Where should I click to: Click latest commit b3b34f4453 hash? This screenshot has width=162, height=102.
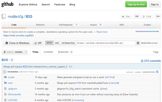pos(149,72)
